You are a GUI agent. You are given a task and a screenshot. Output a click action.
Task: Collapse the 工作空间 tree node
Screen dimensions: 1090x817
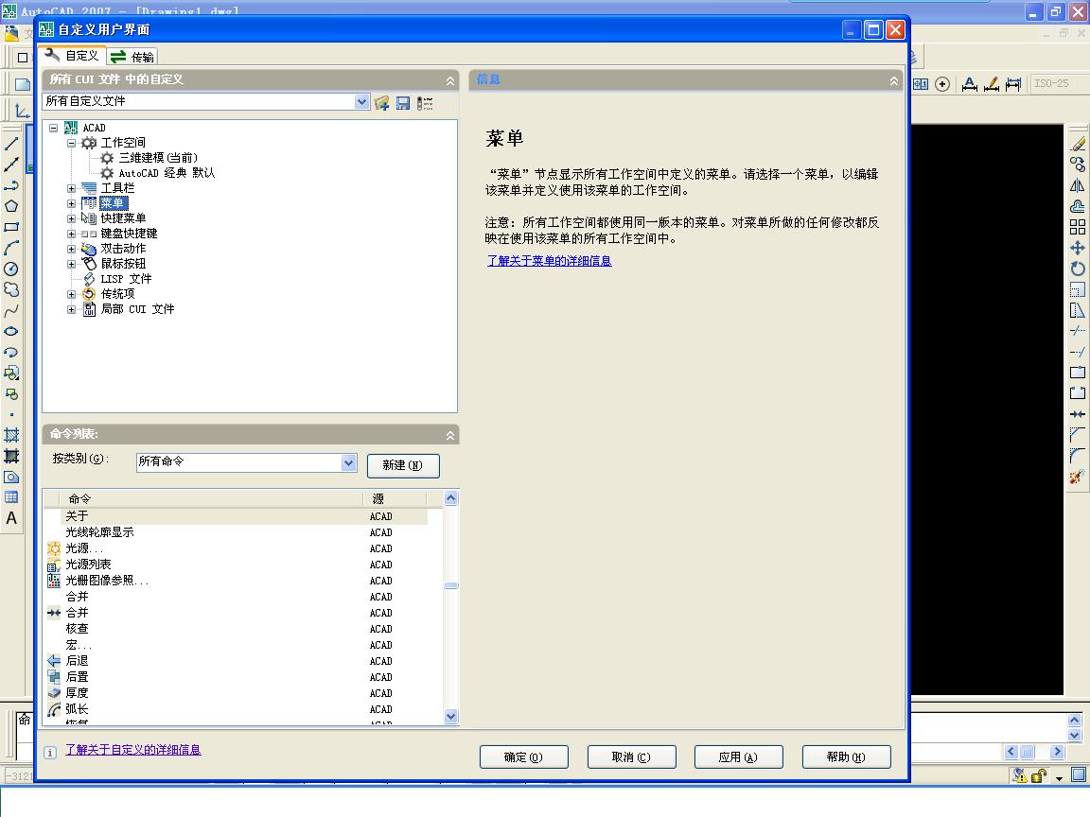(71, 143)
